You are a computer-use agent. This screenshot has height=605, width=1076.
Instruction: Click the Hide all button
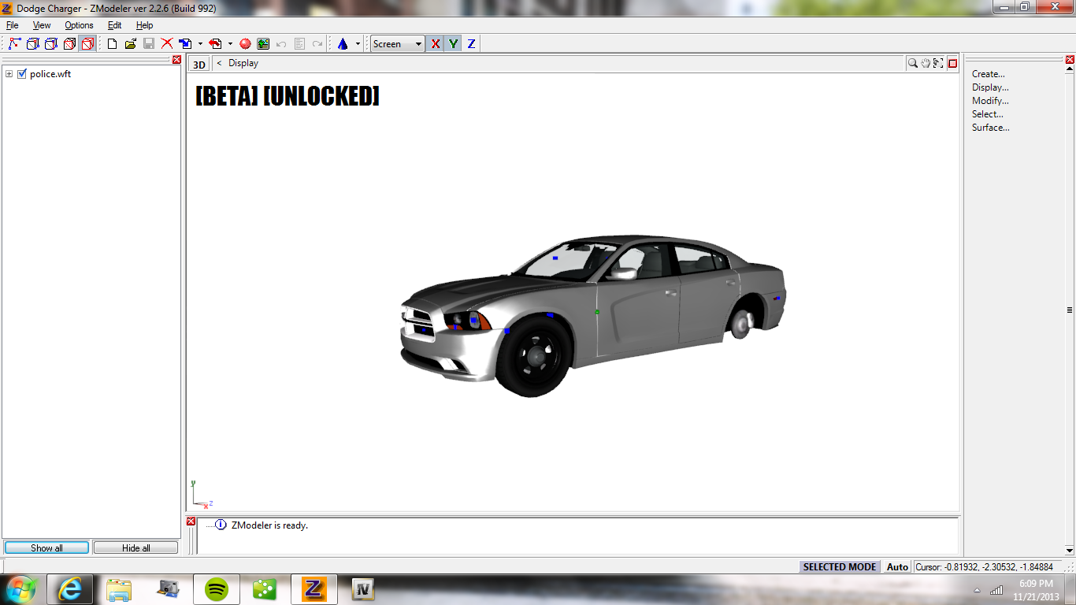(135, 547)
